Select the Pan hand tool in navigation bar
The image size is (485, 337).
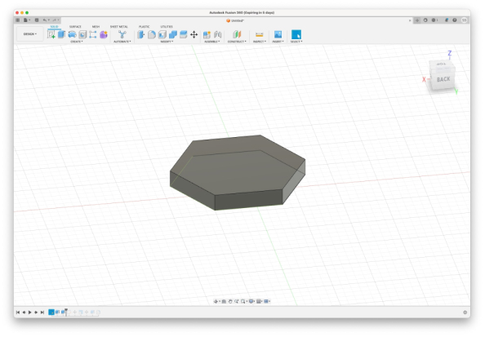[x=230, y=301]
